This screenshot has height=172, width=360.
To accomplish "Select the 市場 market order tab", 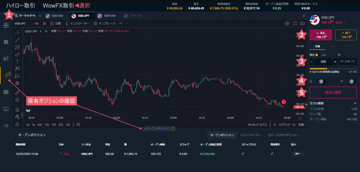I will pyautogui.click(x=317, y=46).
